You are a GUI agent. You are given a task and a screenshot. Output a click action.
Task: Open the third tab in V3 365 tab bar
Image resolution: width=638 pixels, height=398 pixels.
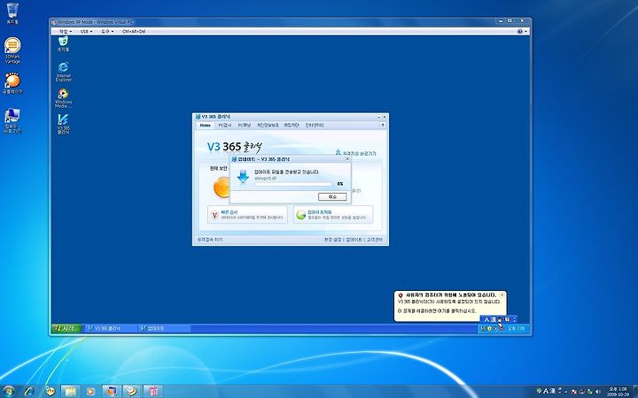(x=245, y=126)
